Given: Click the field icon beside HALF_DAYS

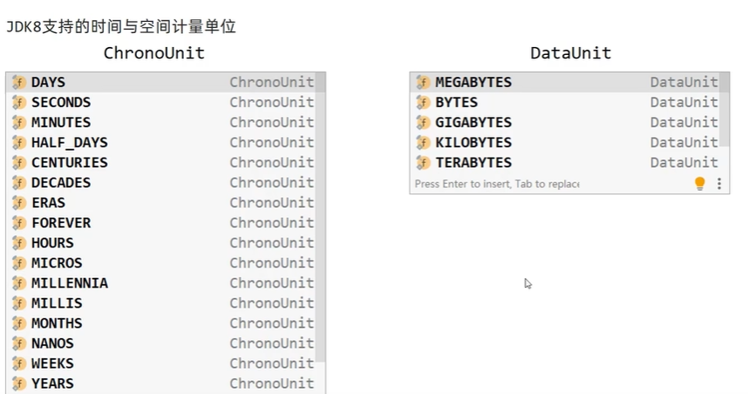Looking at the screenshot, I should click(x=19, y=143).
